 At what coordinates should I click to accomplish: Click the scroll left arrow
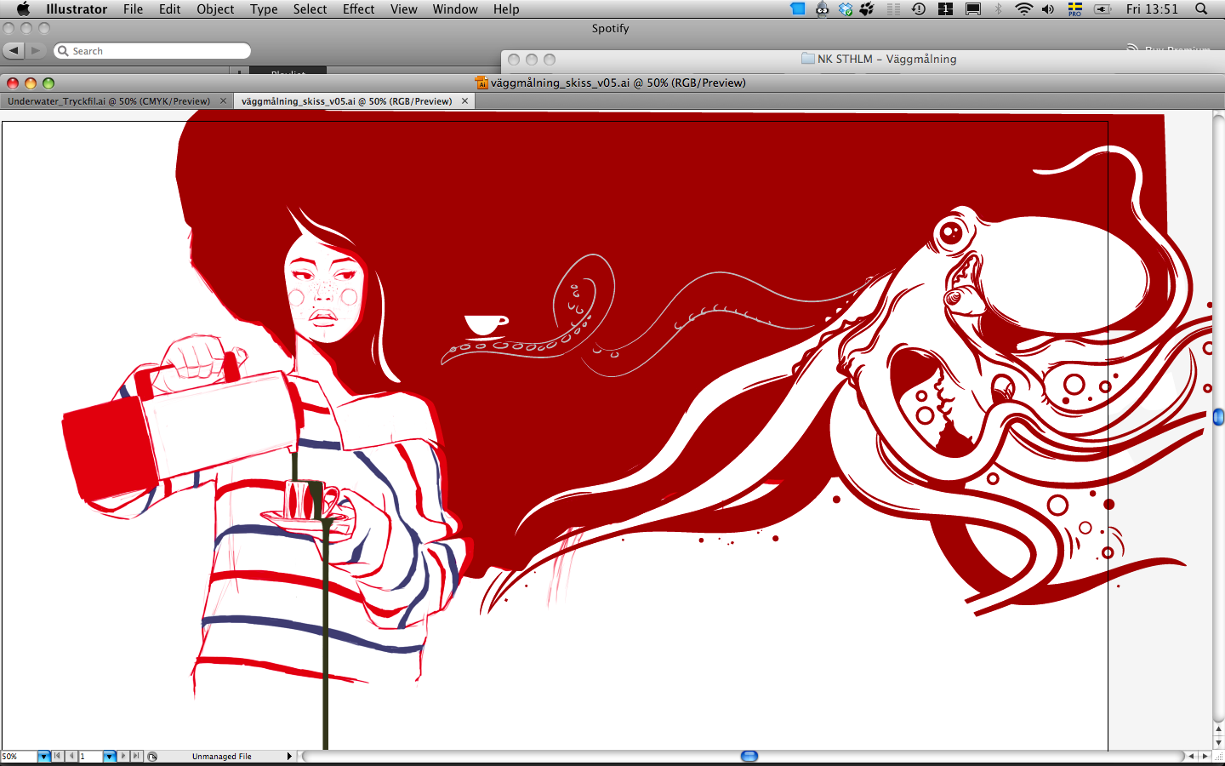pos(1191,756)
